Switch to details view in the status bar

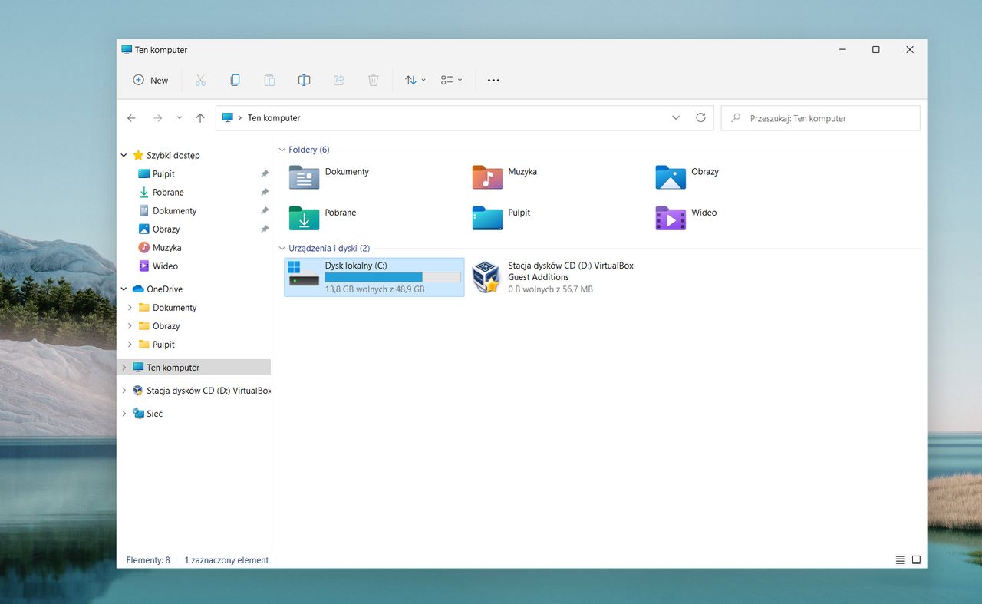click(x=899, y=559)
